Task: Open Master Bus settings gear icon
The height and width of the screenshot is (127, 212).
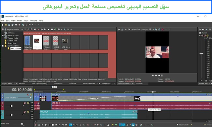Action: [x=200, y=30]
